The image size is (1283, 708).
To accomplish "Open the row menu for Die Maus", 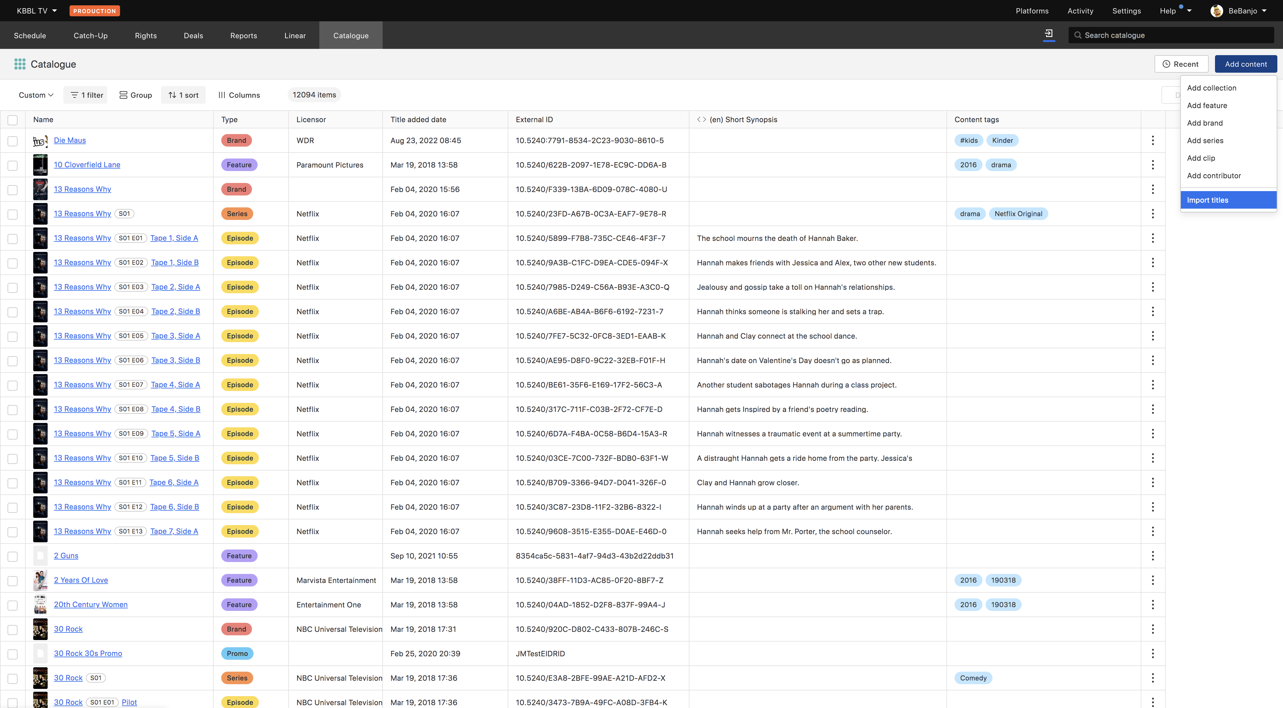I will pyautogui.click(x=1153, y=140).
